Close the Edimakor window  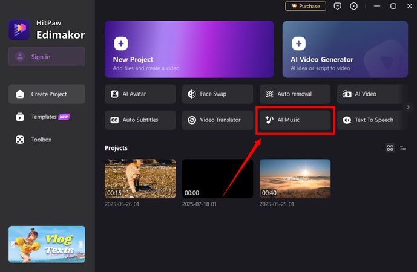(410, 6)
